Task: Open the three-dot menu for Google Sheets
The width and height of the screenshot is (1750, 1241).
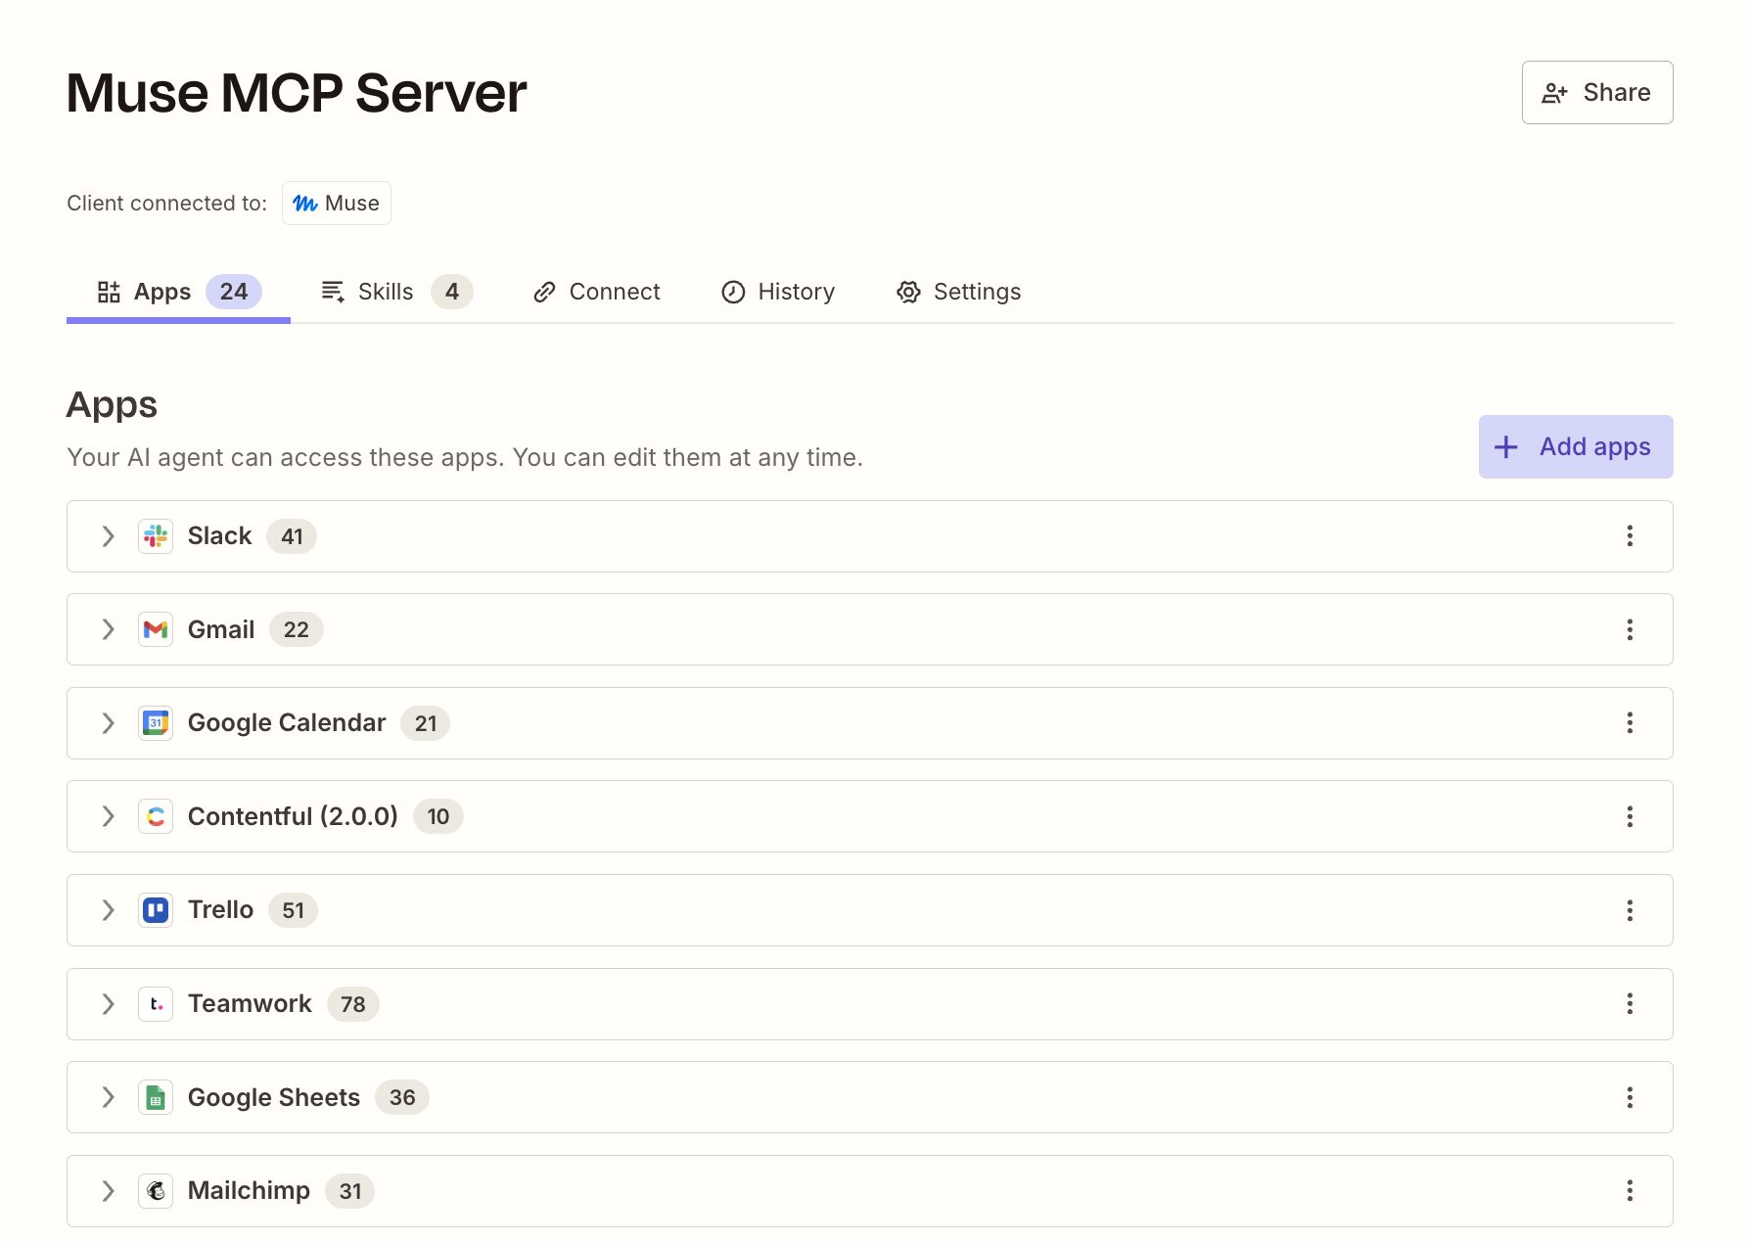Action: pyautogui.click(x=1630, y=1097)
